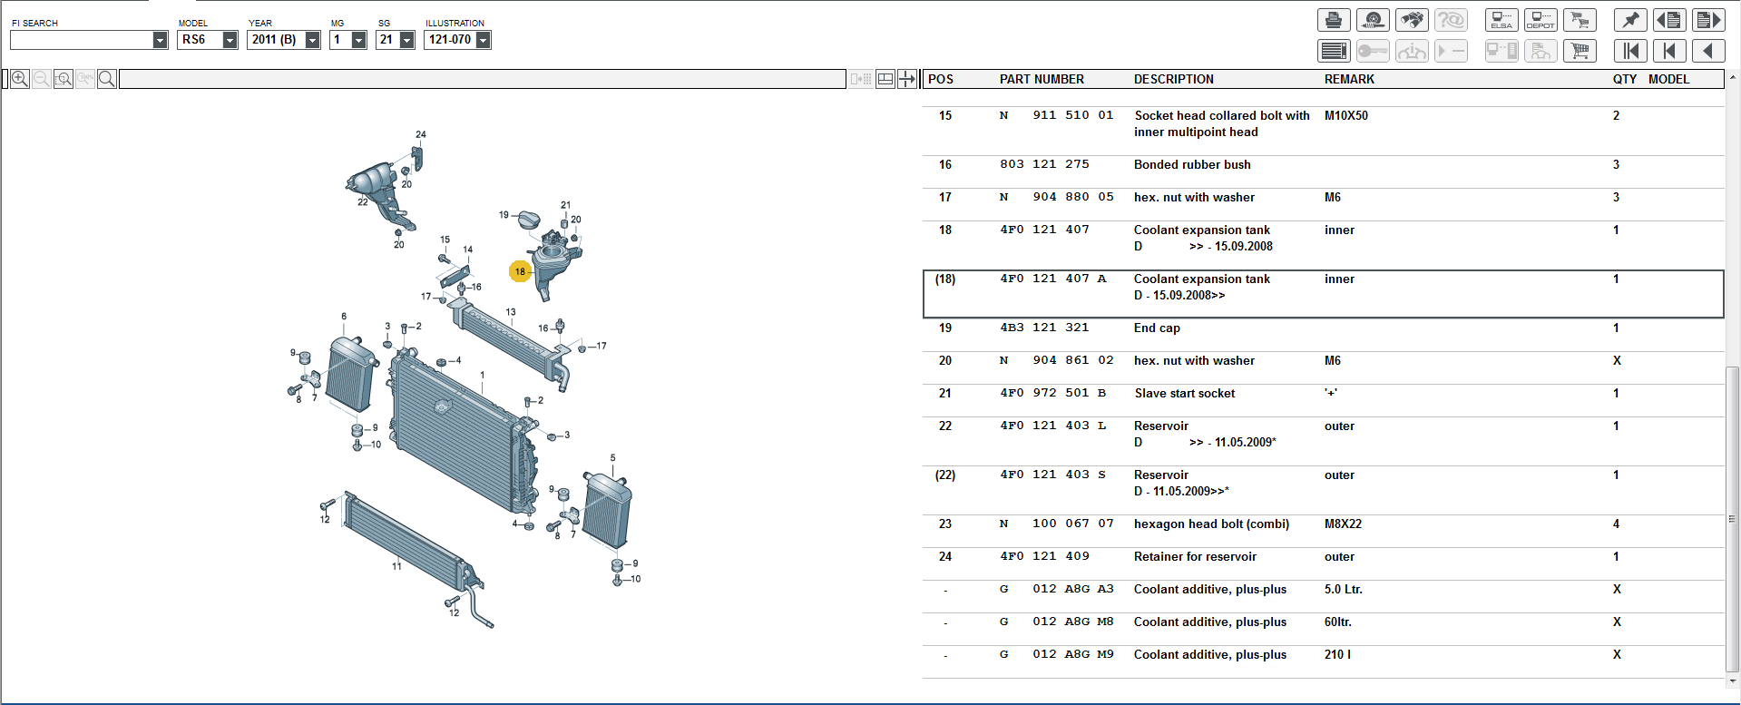Select coolant additive G 012 A8G M8
The image size is (1741, 705).
pos(1056,622)
